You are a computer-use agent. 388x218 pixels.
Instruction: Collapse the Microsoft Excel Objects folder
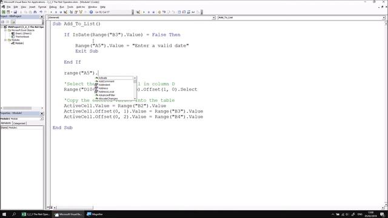pyautogui.click(x=5, y=30)
